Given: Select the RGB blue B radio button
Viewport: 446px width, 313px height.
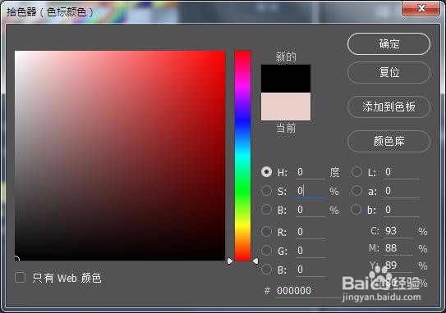Looking at the screenshot, I should [x=266, y=270].
